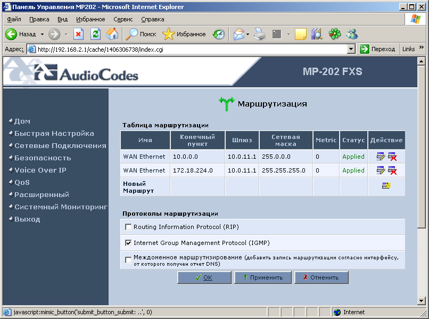
Task: Click the AudioCodes logo
Action: coord(86,73)
